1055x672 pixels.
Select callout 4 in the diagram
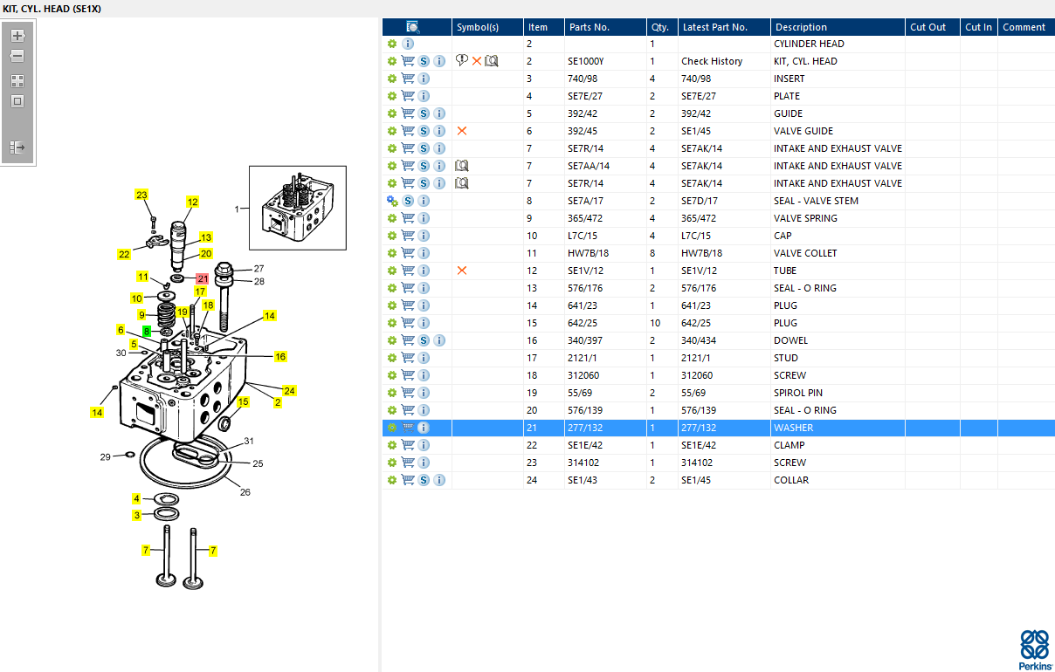click(x=136, y=498)
